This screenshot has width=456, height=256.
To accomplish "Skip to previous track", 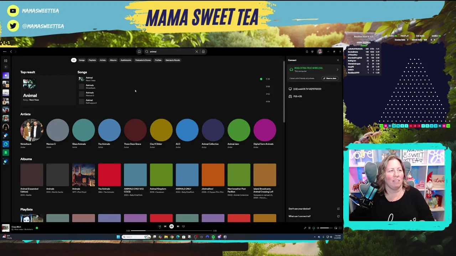I will 165,226.
